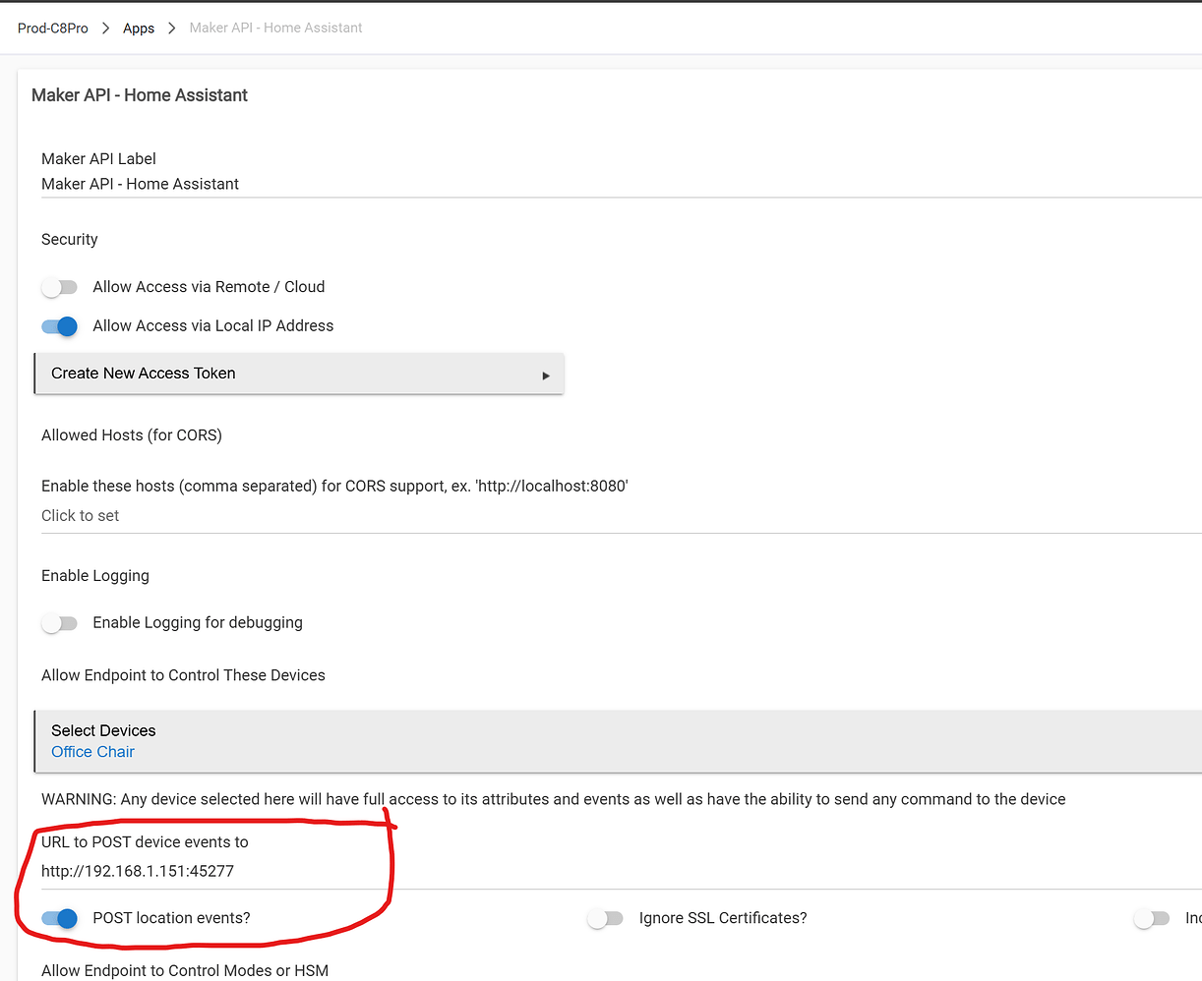Open the Select Devices picker
The width and height of the screenshot is (1202, 981).
(103, 730)
